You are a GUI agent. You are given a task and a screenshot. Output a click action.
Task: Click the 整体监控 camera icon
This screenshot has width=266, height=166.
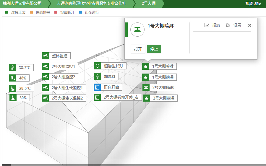coord(46,56)
